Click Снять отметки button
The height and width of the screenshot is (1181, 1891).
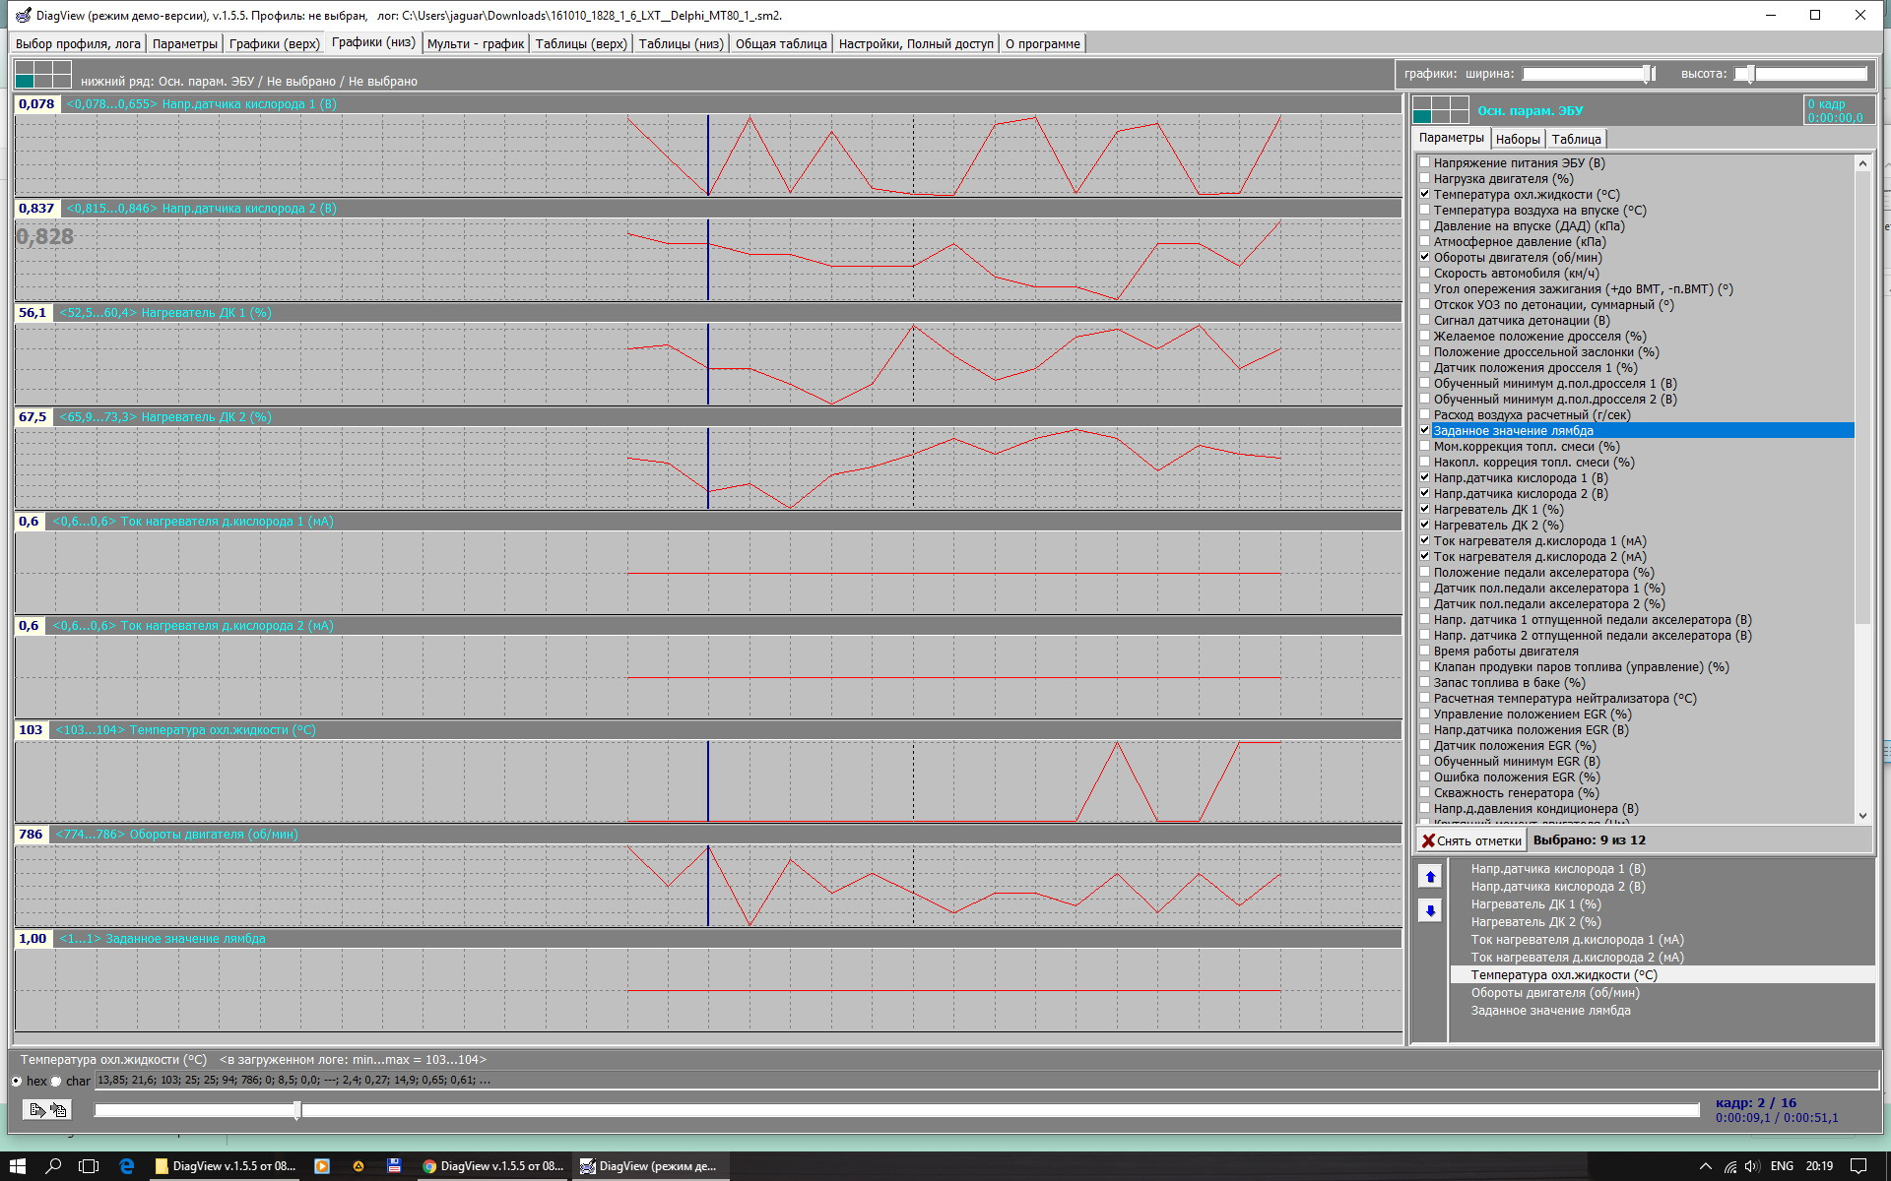(x=1471, y=840)
